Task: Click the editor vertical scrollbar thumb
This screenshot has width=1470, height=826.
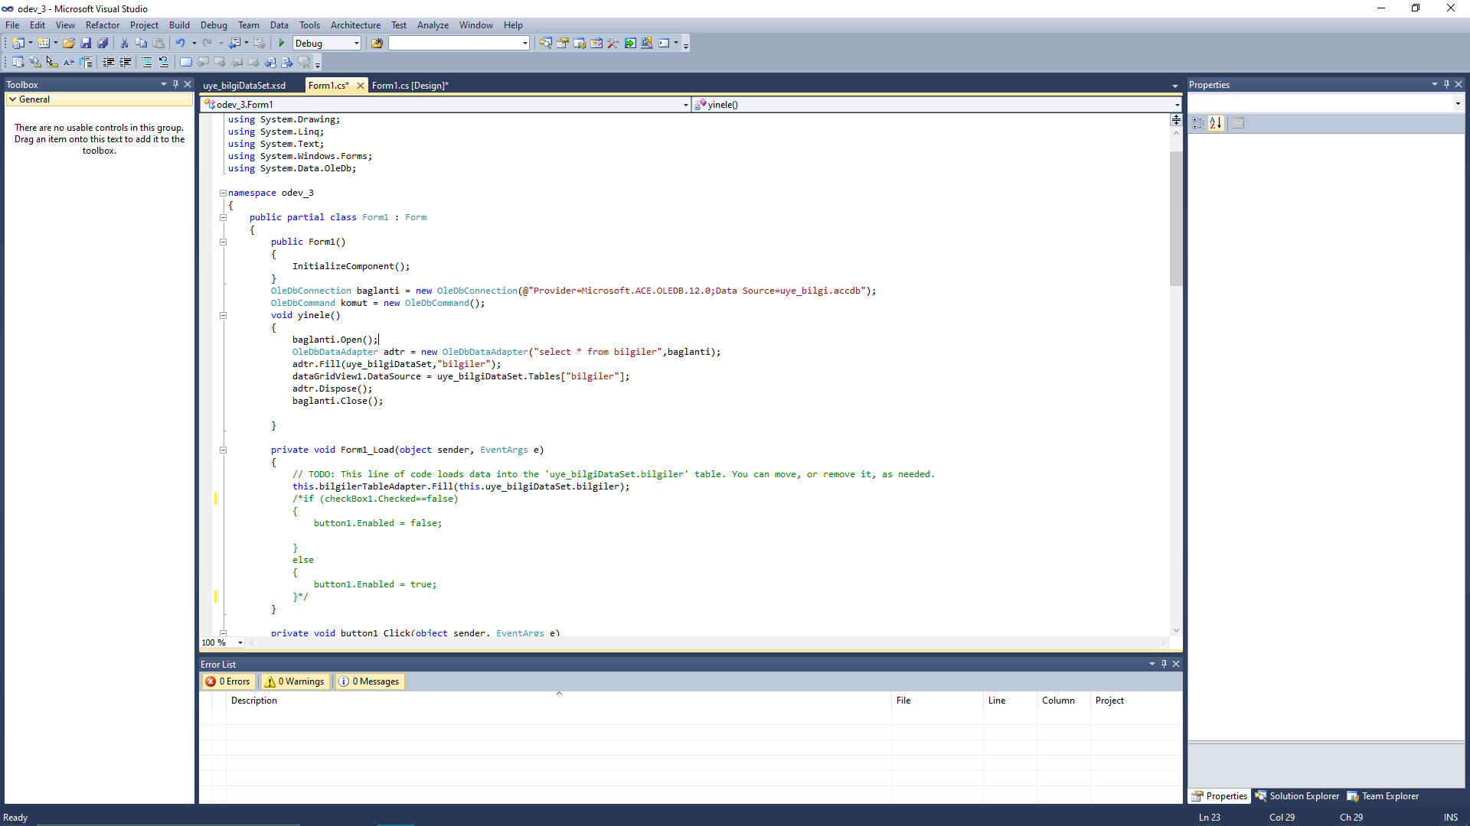Action: [1176, 218]
